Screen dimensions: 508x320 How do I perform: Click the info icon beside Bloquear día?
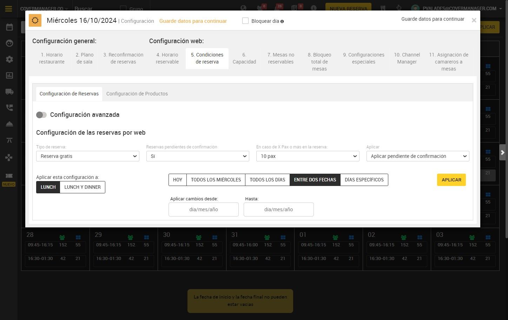[282, 21]
